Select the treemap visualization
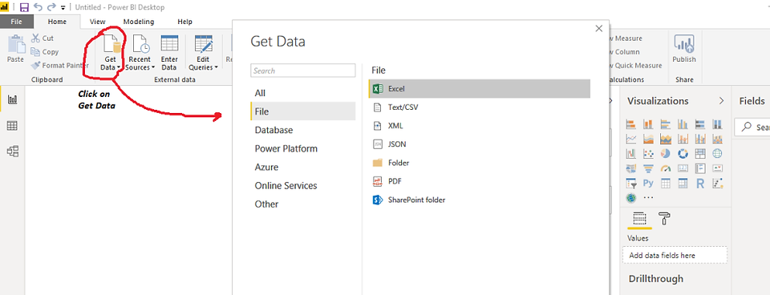The image size is (770, 295). (700, 154)
